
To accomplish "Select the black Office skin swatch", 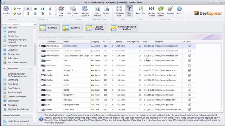I will point(50,9).
